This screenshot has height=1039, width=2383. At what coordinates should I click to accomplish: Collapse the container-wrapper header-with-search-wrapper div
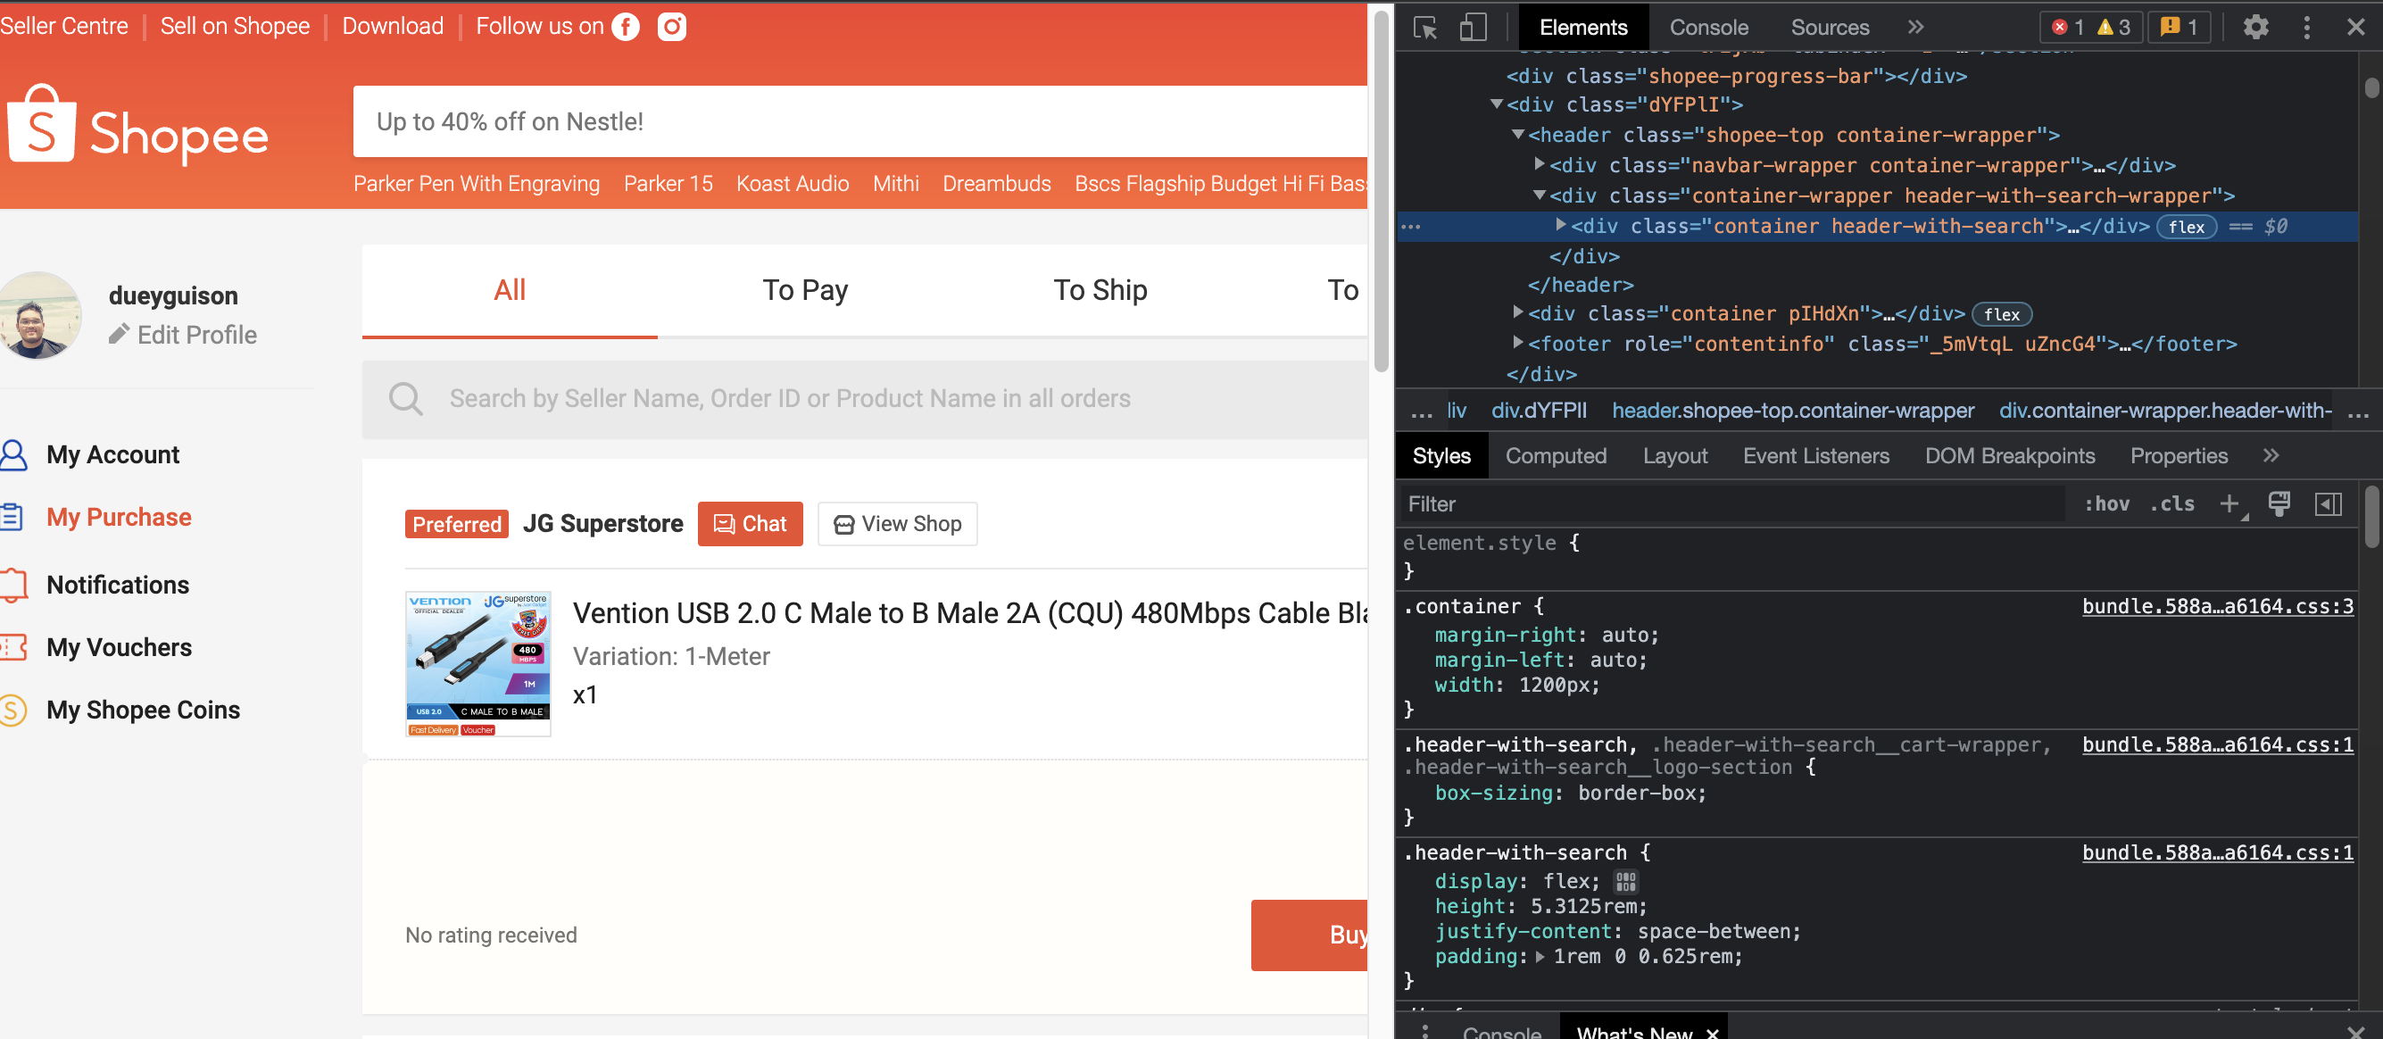tap(1539, 195)
